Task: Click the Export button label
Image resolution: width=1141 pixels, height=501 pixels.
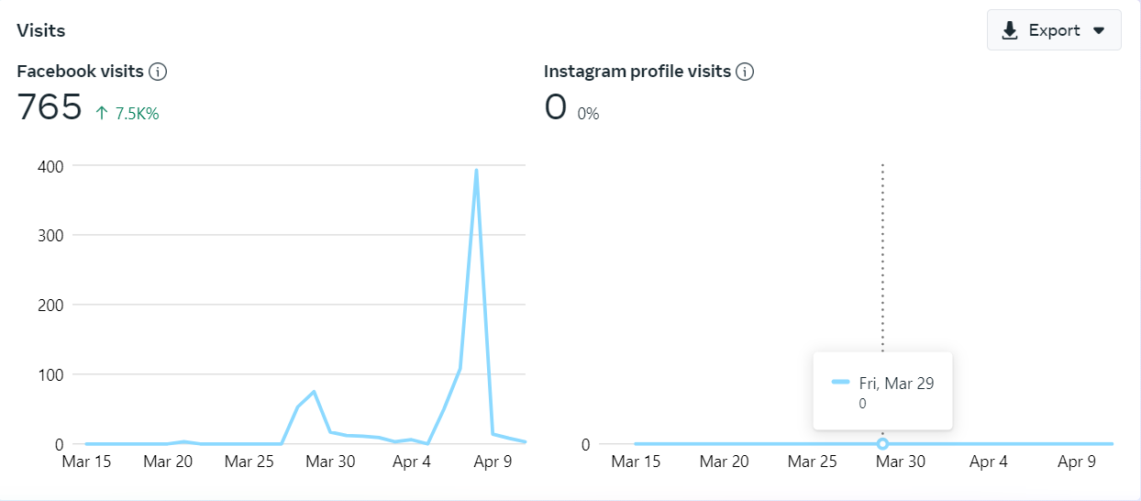Action: 1054,30
